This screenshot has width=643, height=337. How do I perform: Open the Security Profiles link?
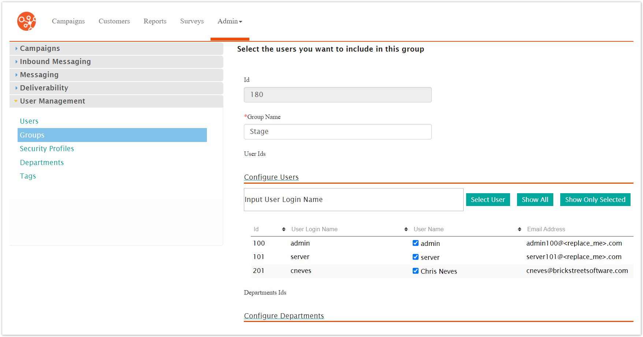click(x=47, y=149)
